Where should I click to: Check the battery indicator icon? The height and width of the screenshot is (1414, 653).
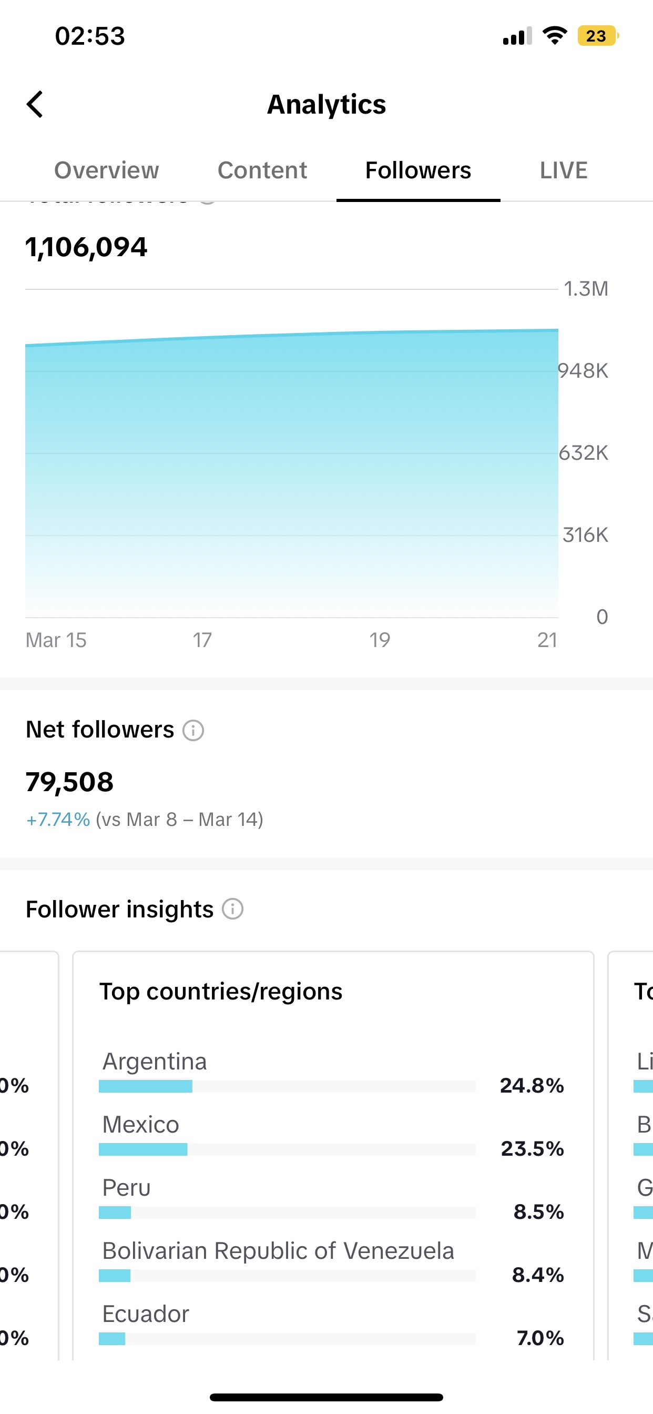click(598, 36)
